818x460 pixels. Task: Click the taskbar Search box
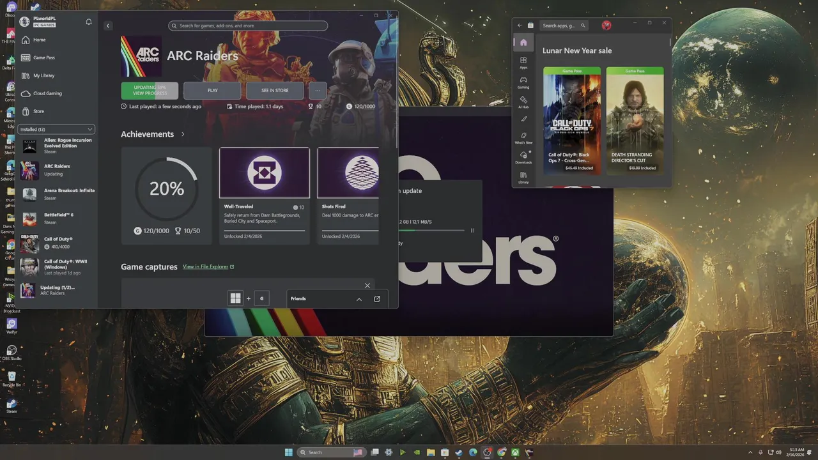tap(332, 452)
